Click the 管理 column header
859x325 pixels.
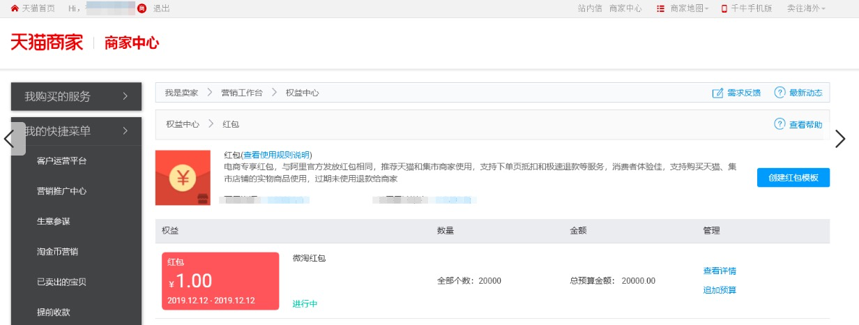711,231
